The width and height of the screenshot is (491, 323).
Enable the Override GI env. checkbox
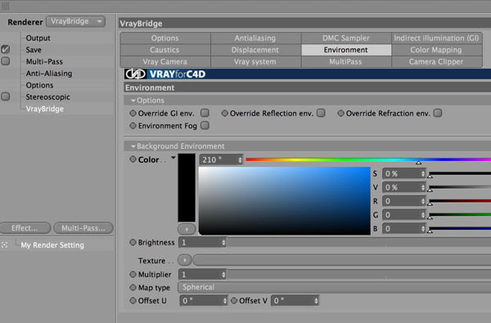point(205,113)
